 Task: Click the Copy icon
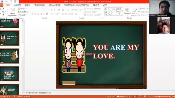(3, 12)
